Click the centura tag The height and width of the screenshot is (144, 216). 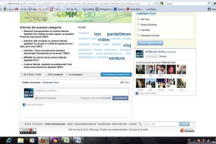[117, 58]
